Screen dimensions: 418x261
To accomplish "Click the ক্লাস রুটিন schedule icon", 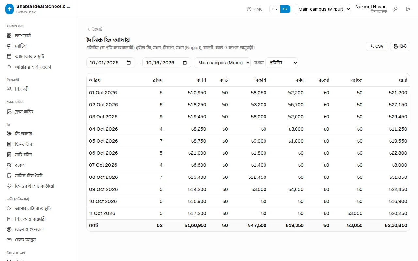I will click(9, 112).
